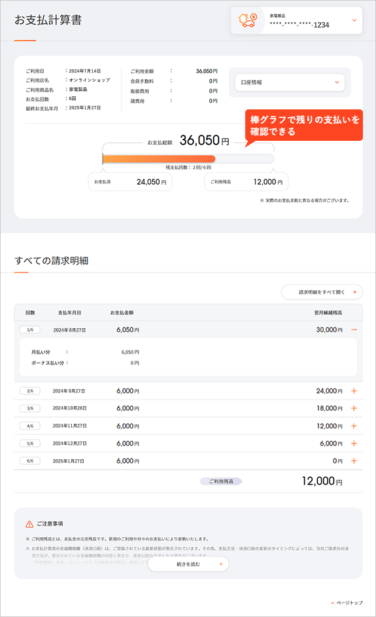Click the 月払い分 detail line
Screen dimensions: 376x617
85,352
